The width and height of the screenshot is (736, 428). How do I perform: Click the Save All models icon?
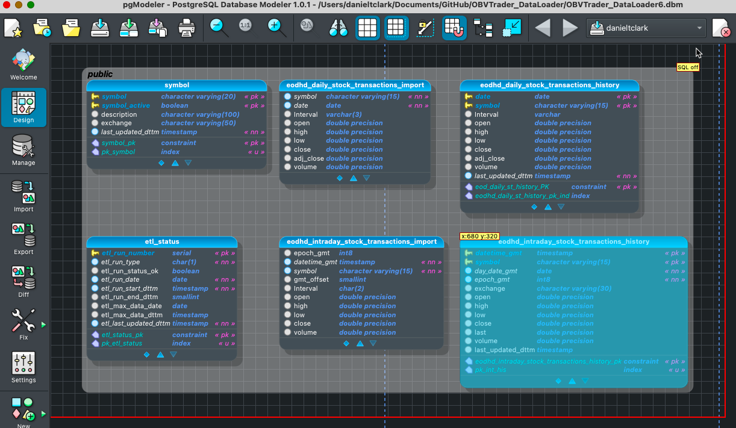tap(158, 28)
